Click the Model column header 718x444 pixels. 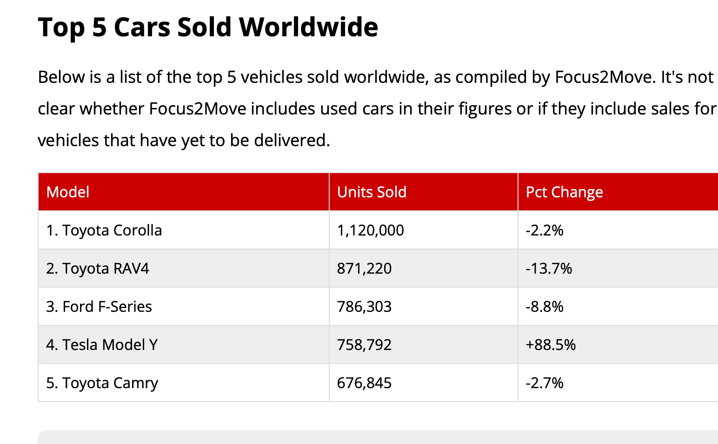tap(68, 192)
